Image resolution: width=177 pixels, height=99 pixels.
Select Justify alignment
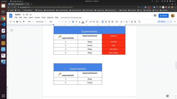point(113,22)
